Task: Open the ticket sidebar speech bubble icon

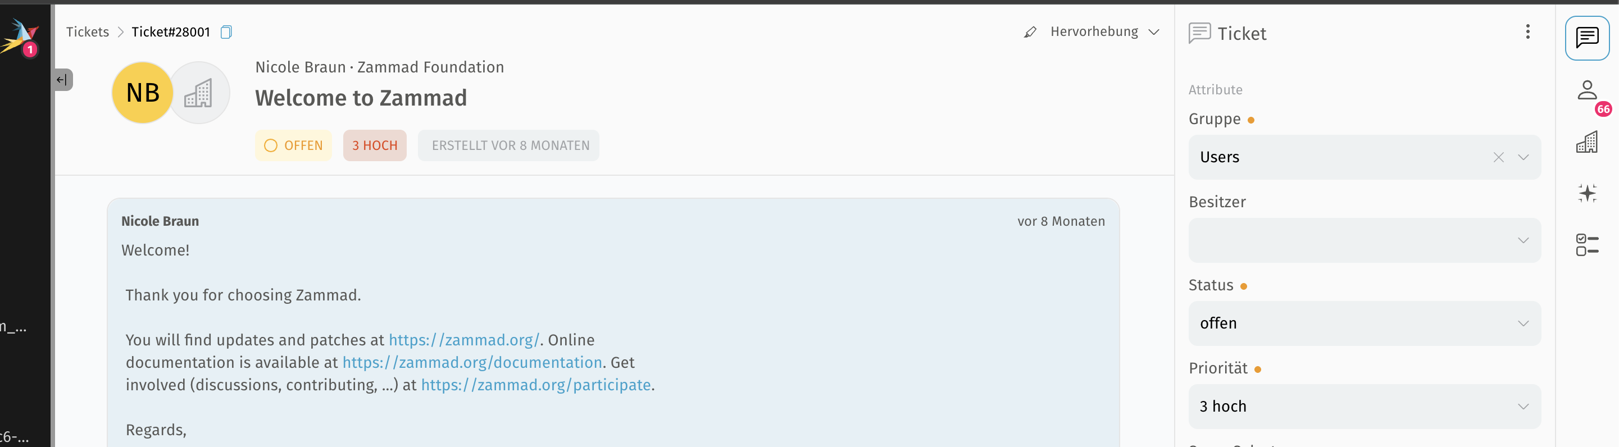Action: pos(1586,38)
